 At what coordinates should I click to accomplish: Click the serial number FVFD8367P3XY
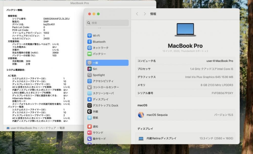pos(222,93)
